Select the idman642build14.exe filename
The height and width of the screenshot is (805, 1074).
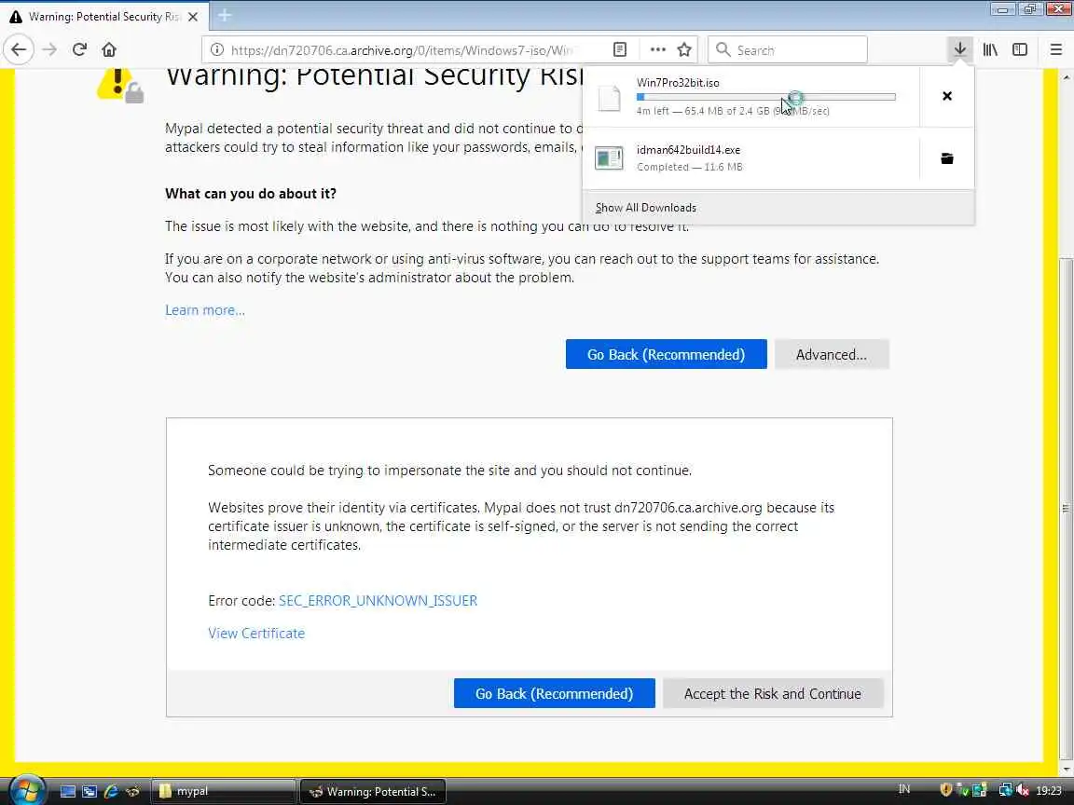(x=688, y=150)
